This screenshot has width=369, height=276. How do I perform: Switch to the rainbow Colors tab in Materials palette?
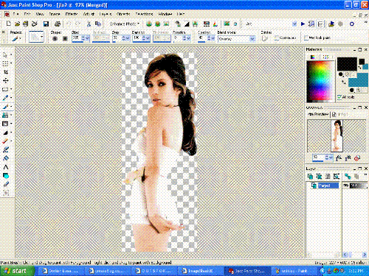click(313, 57)
